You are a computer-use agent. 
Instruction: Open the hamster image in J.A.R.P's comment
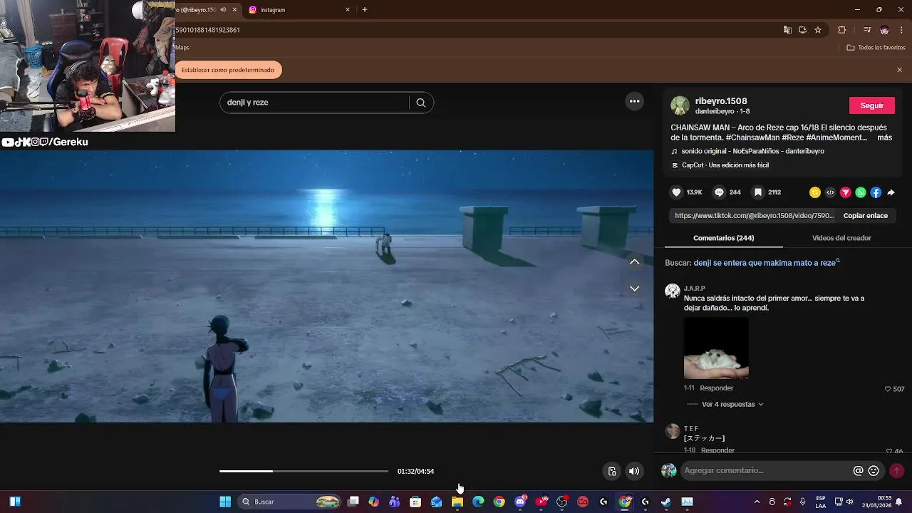716,348
